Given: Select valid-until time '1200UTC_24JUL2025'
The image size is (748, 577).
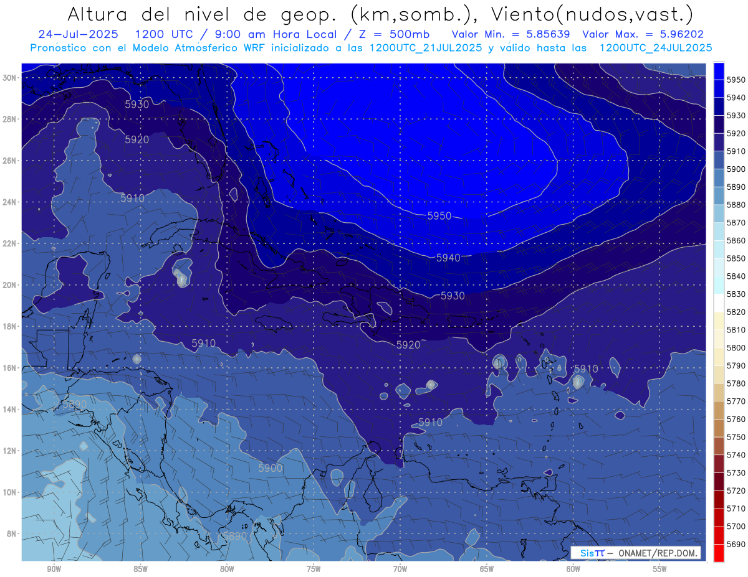Looking at the screenshot, I should click(656, 47).
